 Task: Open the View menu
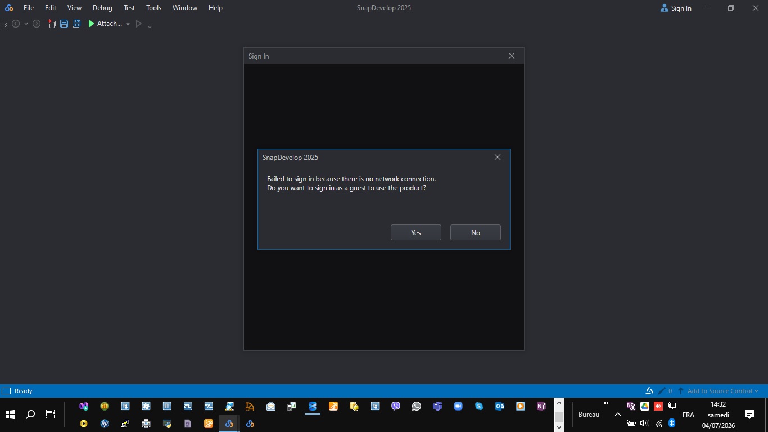74,8
